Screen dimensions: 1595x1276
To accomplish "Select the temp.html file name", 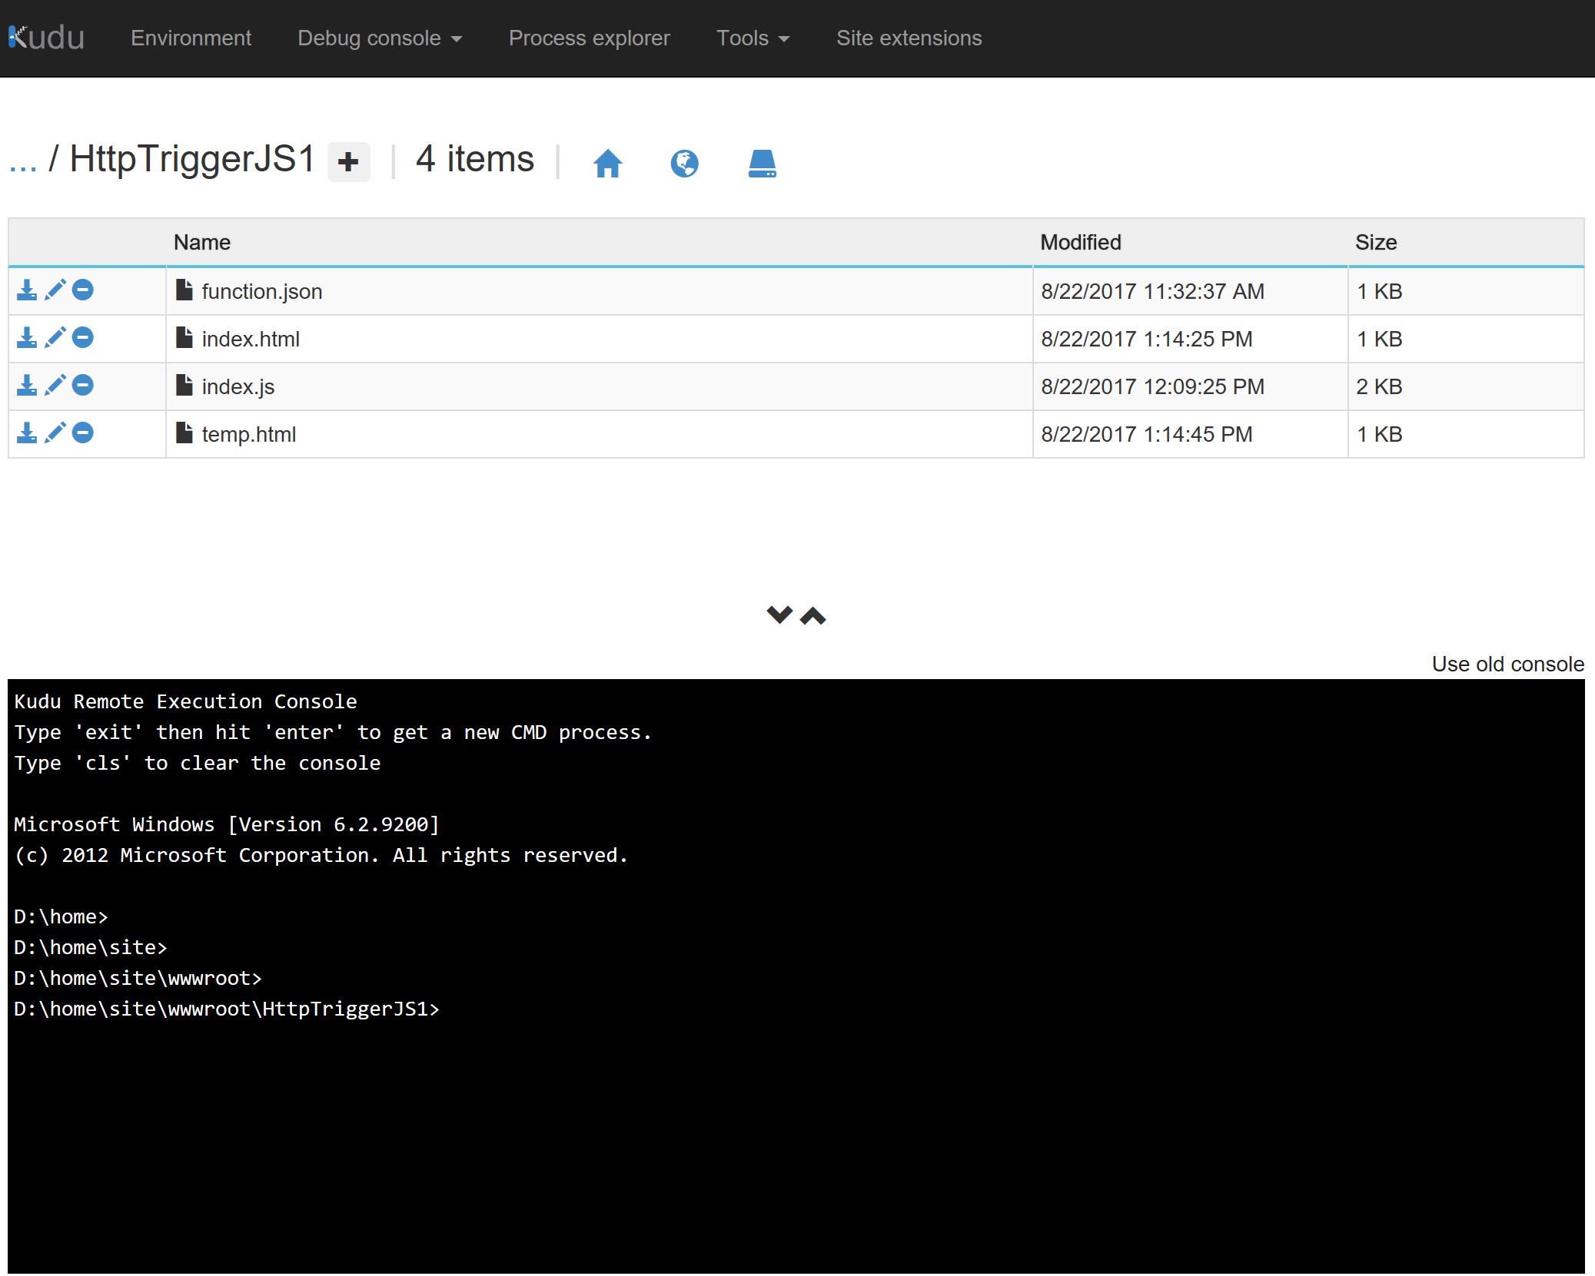I will (x=249, y=435).
